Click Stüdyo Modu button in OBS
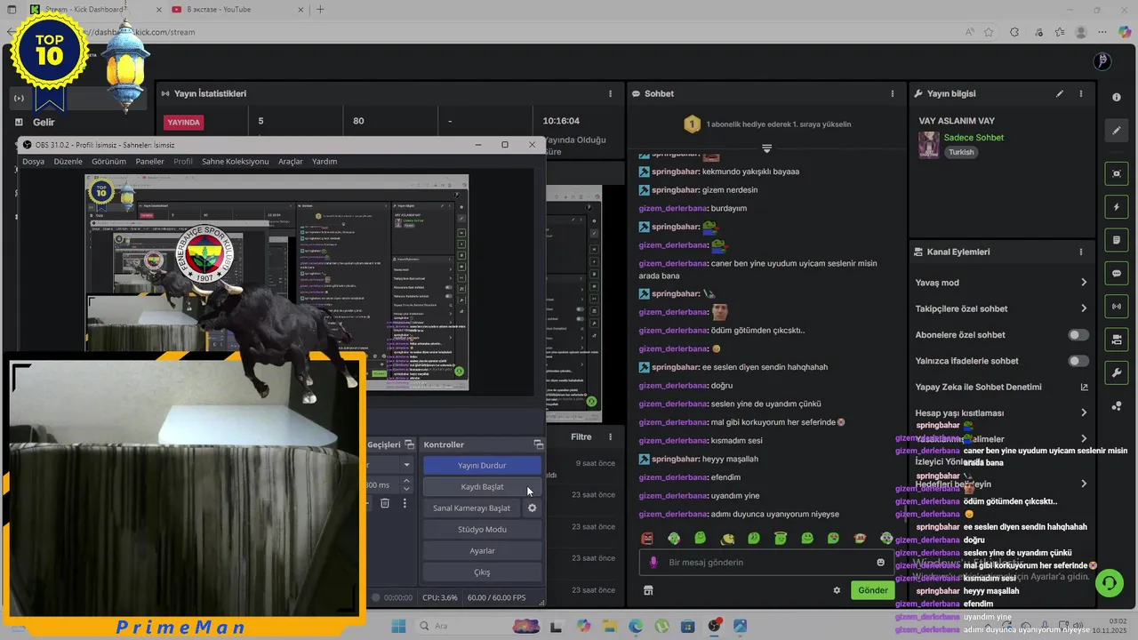This screenshot has height=640, width=1138. click(x=482, y=529)
